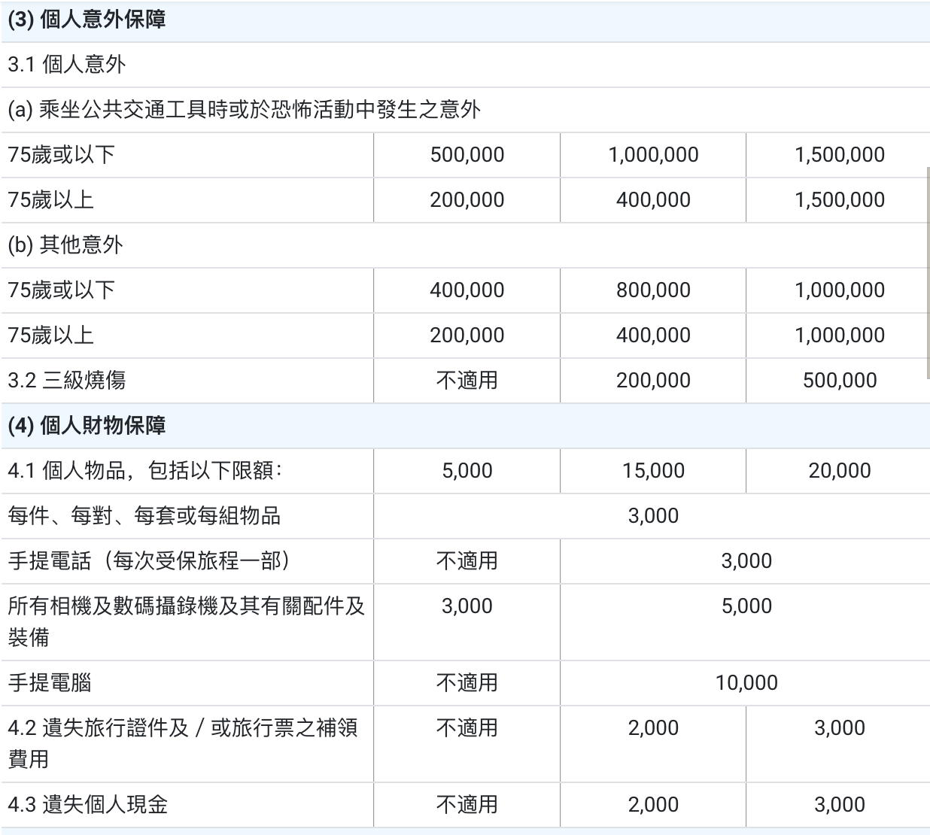Select 3,000 in the 手提電話 row
This screenshot has width=930, height=835.
[x=746, y=561]
